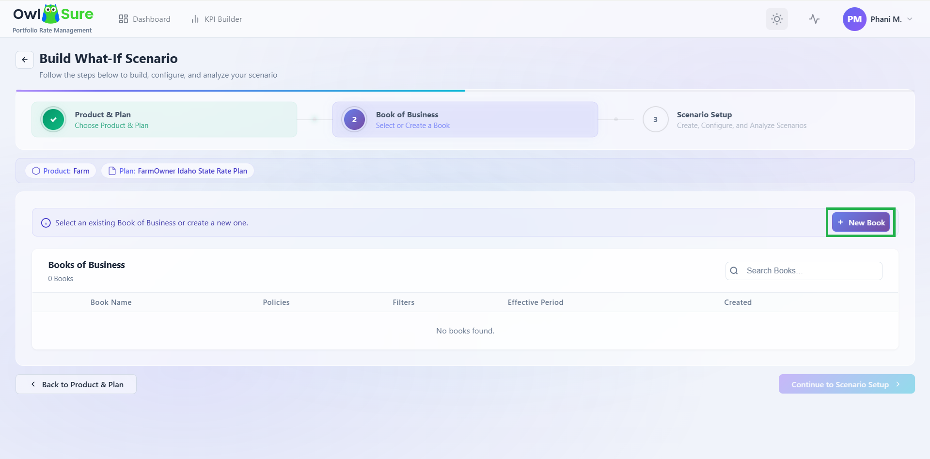930x459 pixels.
Task: Click the Created column header
Action: coord(738,302)
